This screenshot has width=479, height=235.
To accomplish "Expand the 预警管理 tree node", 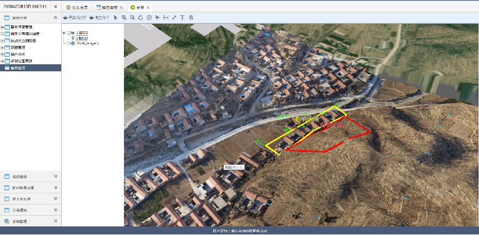I will tap(2, 48).
